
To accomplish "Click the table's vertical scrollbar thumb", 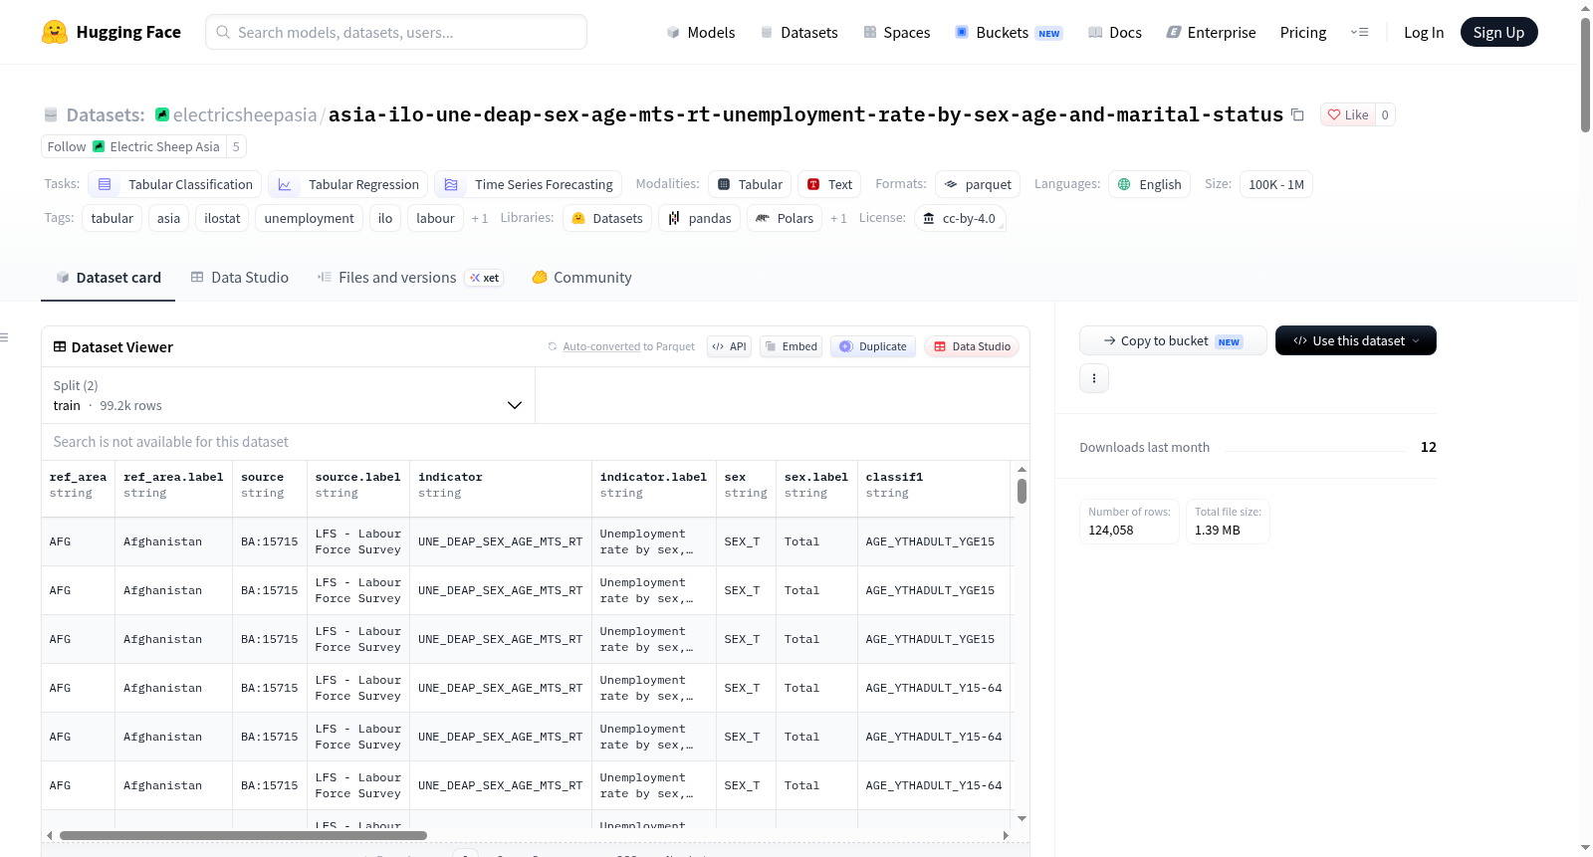I will (x=1022, y=491).
